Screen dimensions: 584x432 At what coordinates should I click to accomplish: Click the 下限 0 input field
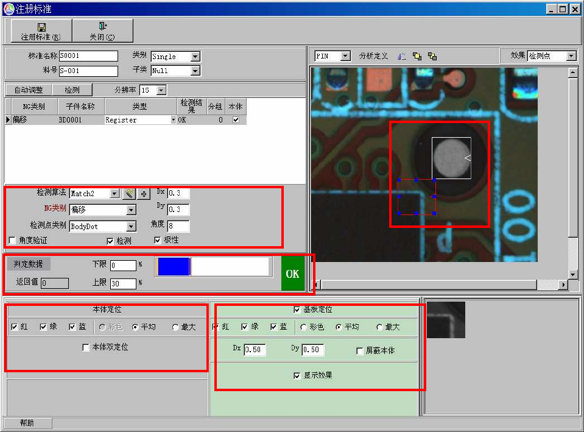pos(123,266)
